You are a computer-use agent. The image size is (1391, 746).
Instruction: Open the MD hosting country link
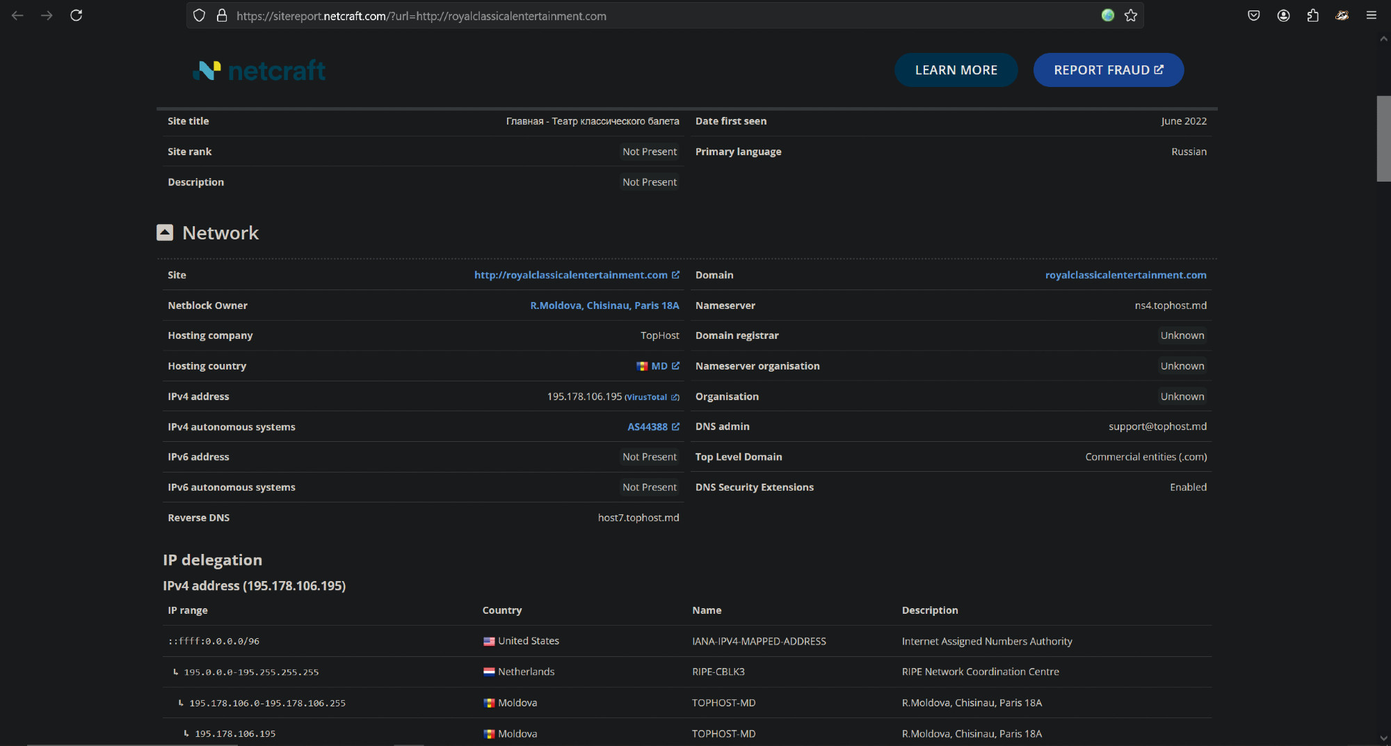pyautogui.click(x=665, y=366)
